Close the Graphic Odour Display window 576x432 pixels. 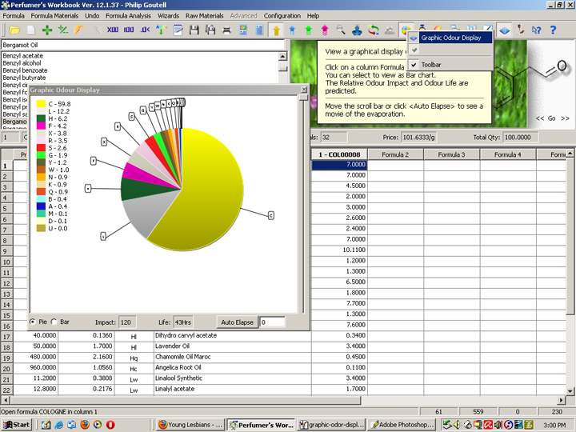click(304, 90)
